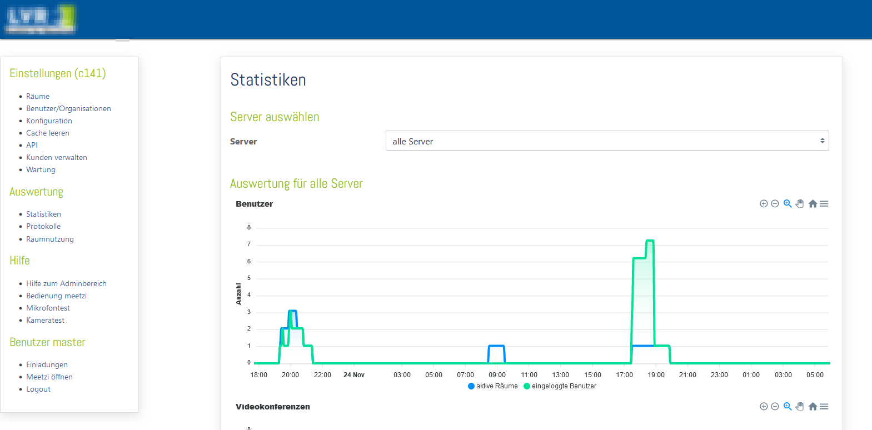Image resolution: width=872 pixels, height=430 pixels.
Task: Open the Videokonferenzen chart hamburger menu
Action: 824,407
